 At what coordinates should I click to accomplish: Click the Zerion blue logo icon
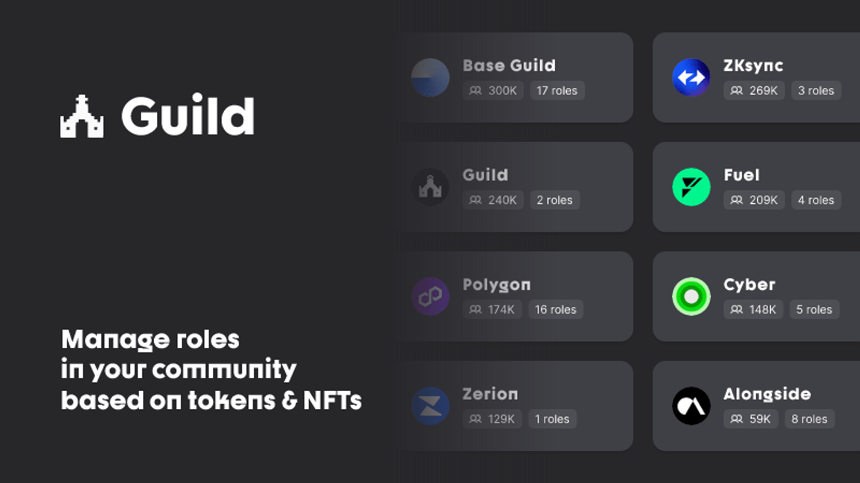coord(430,406)
